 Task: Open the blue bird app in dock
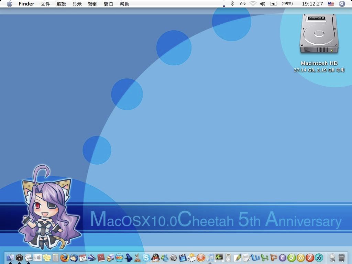tap(129, 258)
